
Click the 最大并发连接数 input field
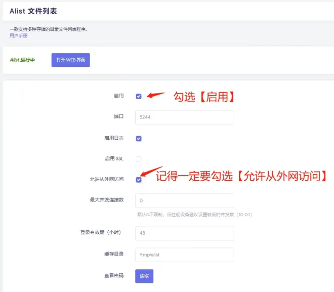185,200
